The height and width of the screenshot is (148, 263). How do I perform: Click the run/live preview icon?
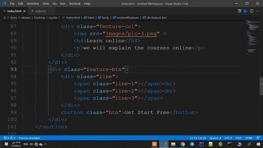pyautogui.click(x=246, y=11)
